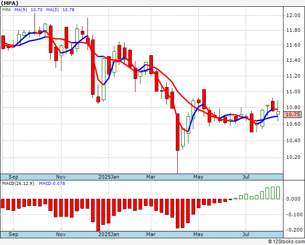Click the 11.60 price axis label
The image size is (305, 245).
click(x=293, y=45)
